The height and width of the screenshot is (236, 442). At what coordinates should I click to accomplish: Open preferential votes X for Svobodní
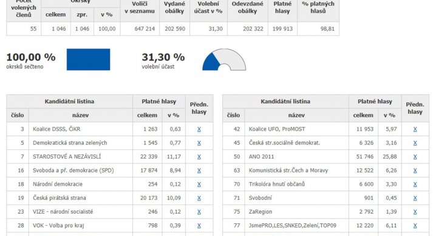pyautogui.click(x=415, y=198)
